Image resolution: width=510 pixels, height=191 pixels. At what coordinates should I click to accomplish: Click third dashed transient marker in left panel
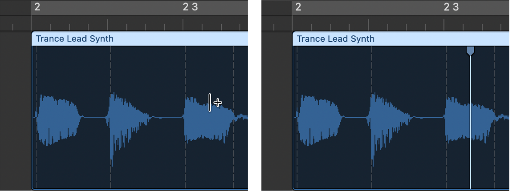tap(185, 69)
